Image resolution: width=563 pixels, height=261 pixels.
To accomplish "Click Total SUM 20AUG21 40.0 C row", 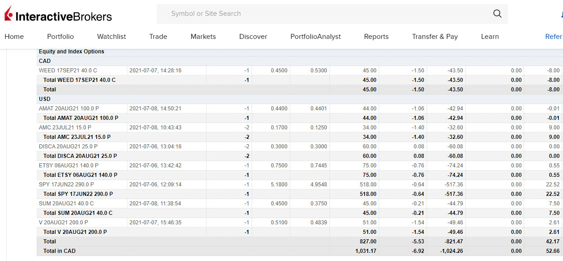I will [x=300, y=213].
